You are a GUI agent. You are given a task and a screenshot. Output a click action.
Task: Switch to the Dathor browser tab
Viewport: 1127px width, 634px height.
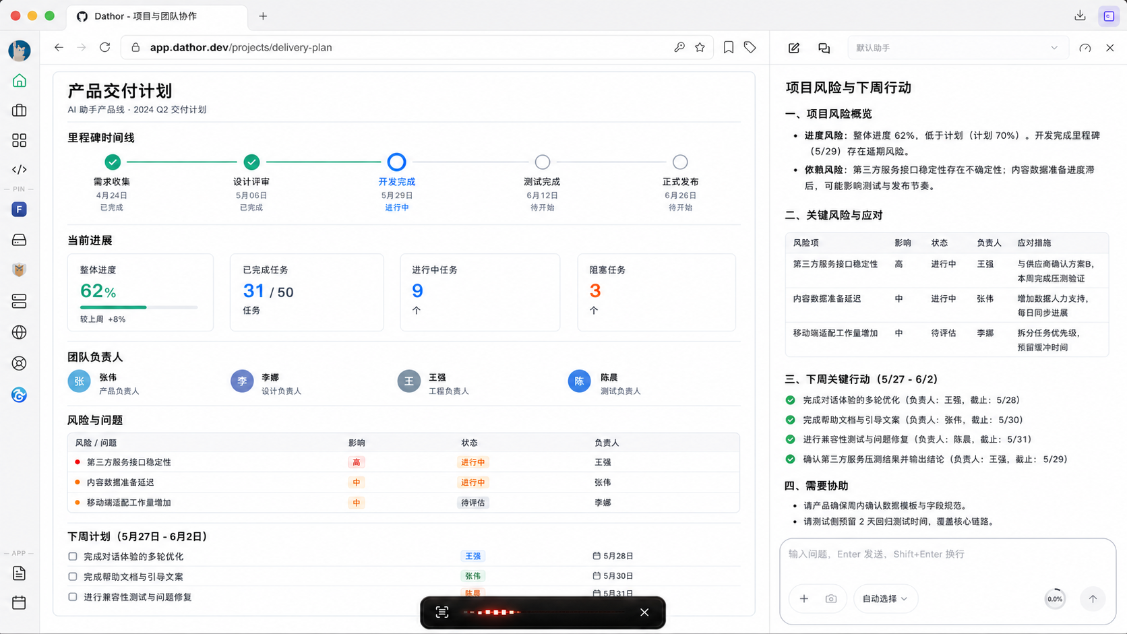[x=156, y=16]
